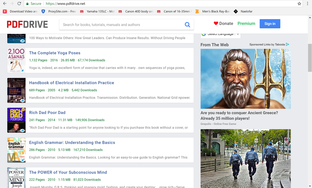This screenshot has height=188, width=312.
Task: Bookmark this page with the star icon
Action: click(299, 4)
